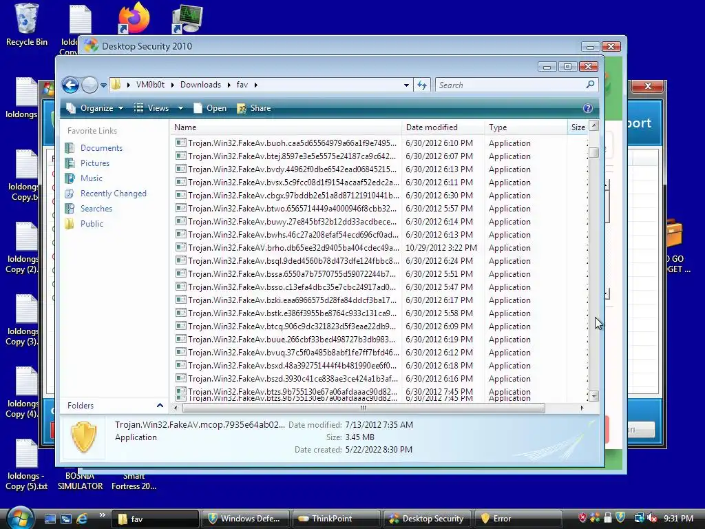
Task: Click the Search input field
Action: point(510,85)
